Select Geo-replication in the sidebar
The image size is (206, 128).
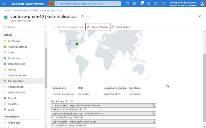pyautogui.click(x=22, y=81)
